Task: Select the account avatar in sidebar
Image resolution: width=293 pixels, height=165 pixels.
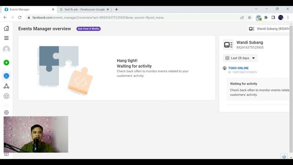Action: [x=6, y=49]
